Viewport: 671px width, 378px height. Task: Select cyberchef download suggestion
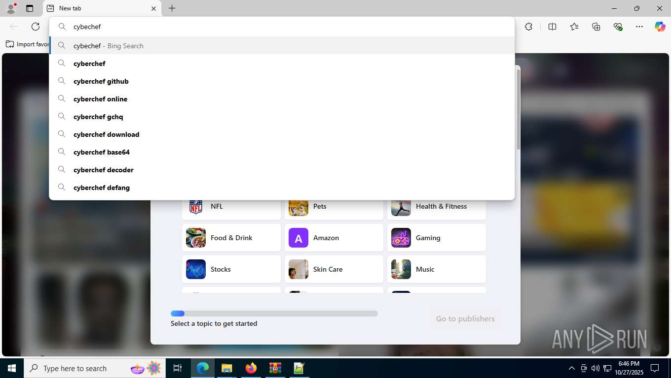click(282, 134)
